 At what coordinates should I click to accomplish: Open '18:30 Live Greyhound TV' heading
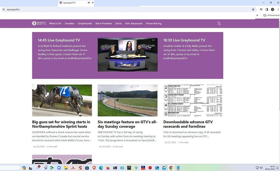coord(184,40)
